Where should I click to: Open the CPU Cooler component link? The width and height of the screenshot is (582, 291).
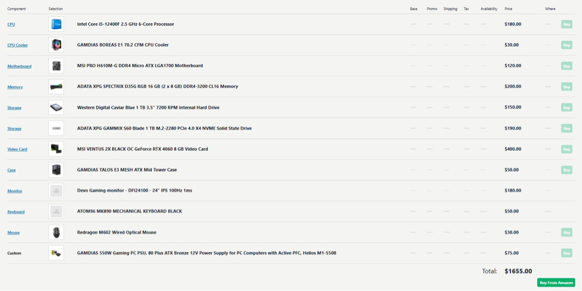click(x=17, y=45)
